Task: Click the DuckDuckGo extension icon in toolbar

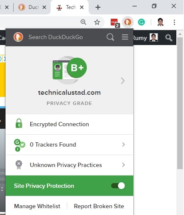Action: [128, 22]
